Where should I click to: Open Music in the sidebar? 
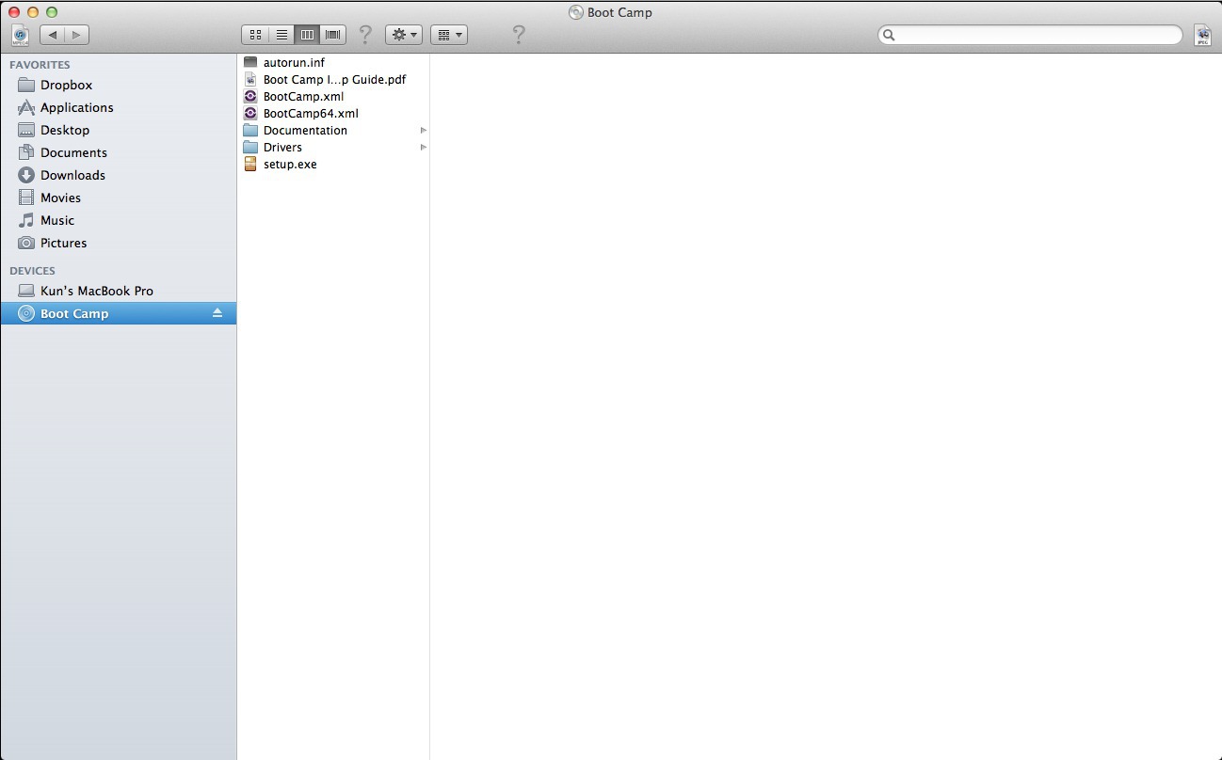click(x=119, y=220)
